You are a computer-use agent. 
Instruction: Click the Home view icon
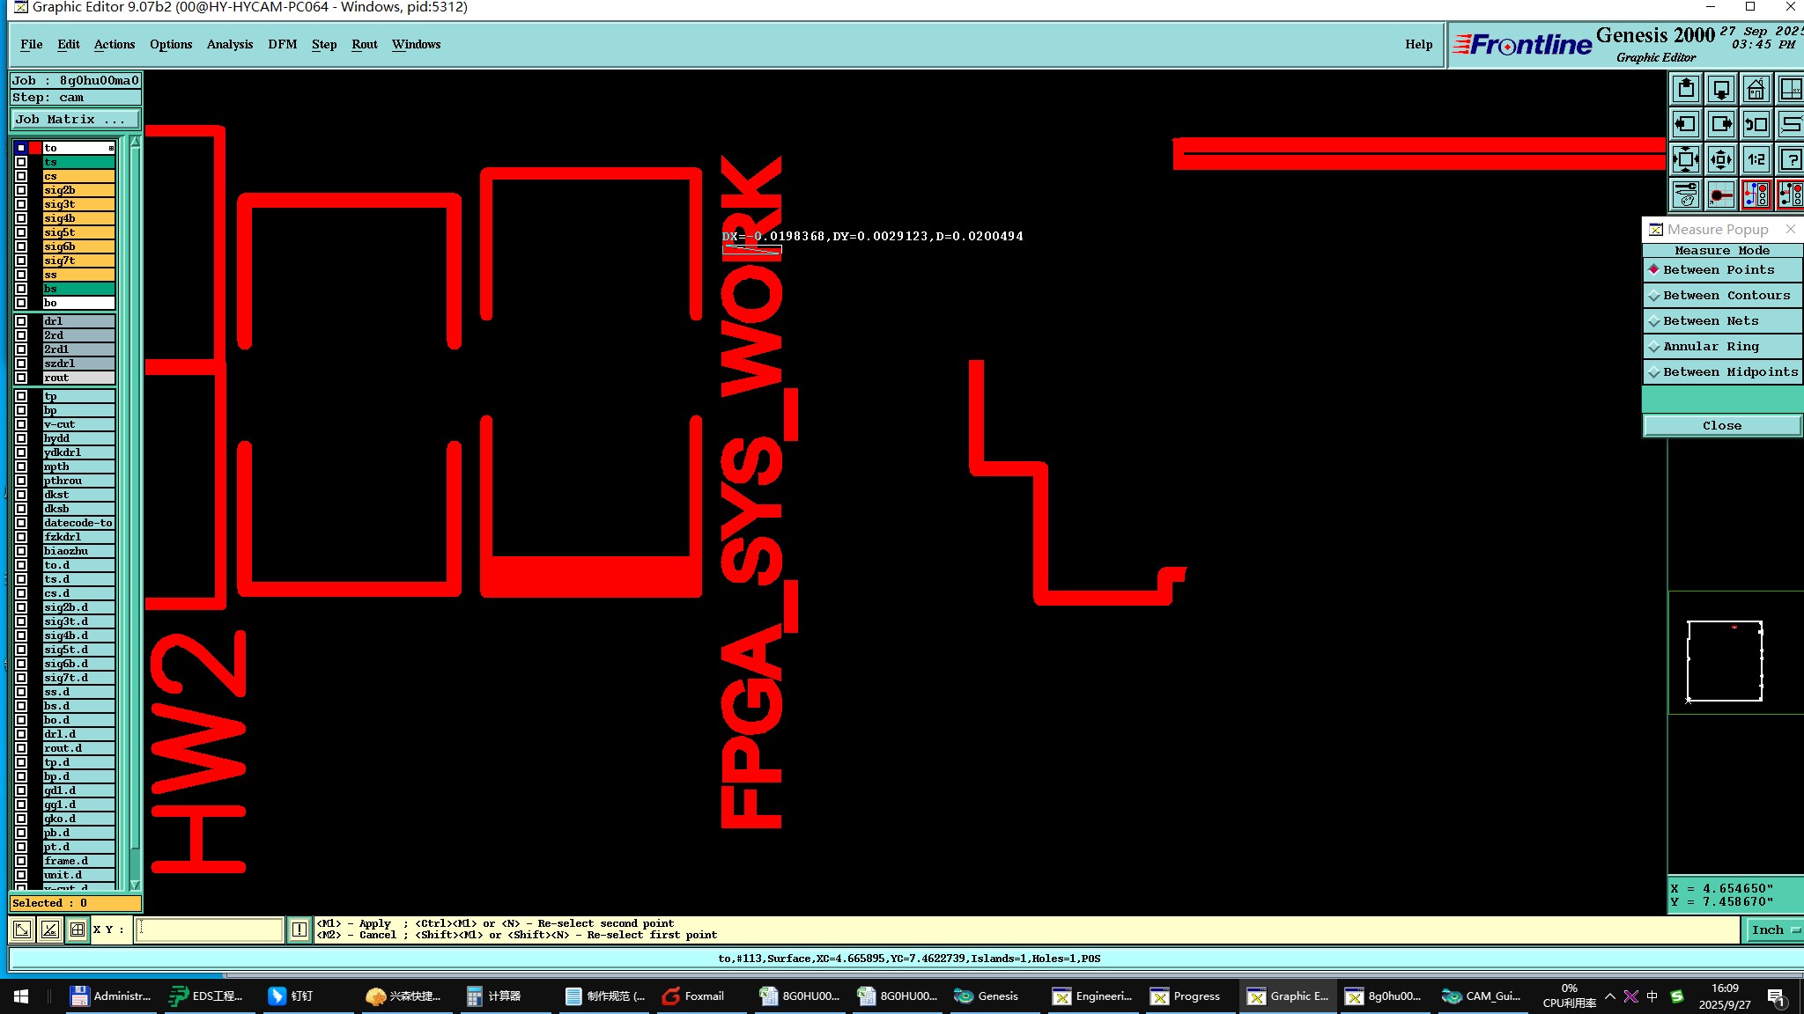point(1756,89)
